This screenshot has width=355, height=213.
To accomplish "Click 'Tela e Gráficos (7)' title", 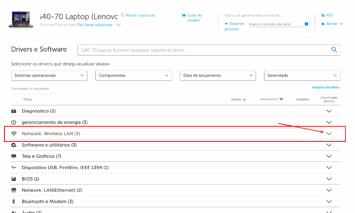I will pyautogui.click(x=42, y=156).
